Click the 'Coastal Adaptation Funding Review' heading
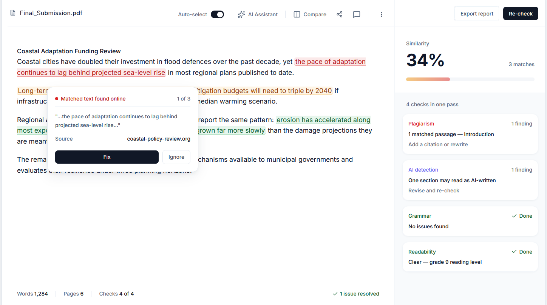This screenshot has width=547, height=305. pyautogui.click(x=69, y=51)
